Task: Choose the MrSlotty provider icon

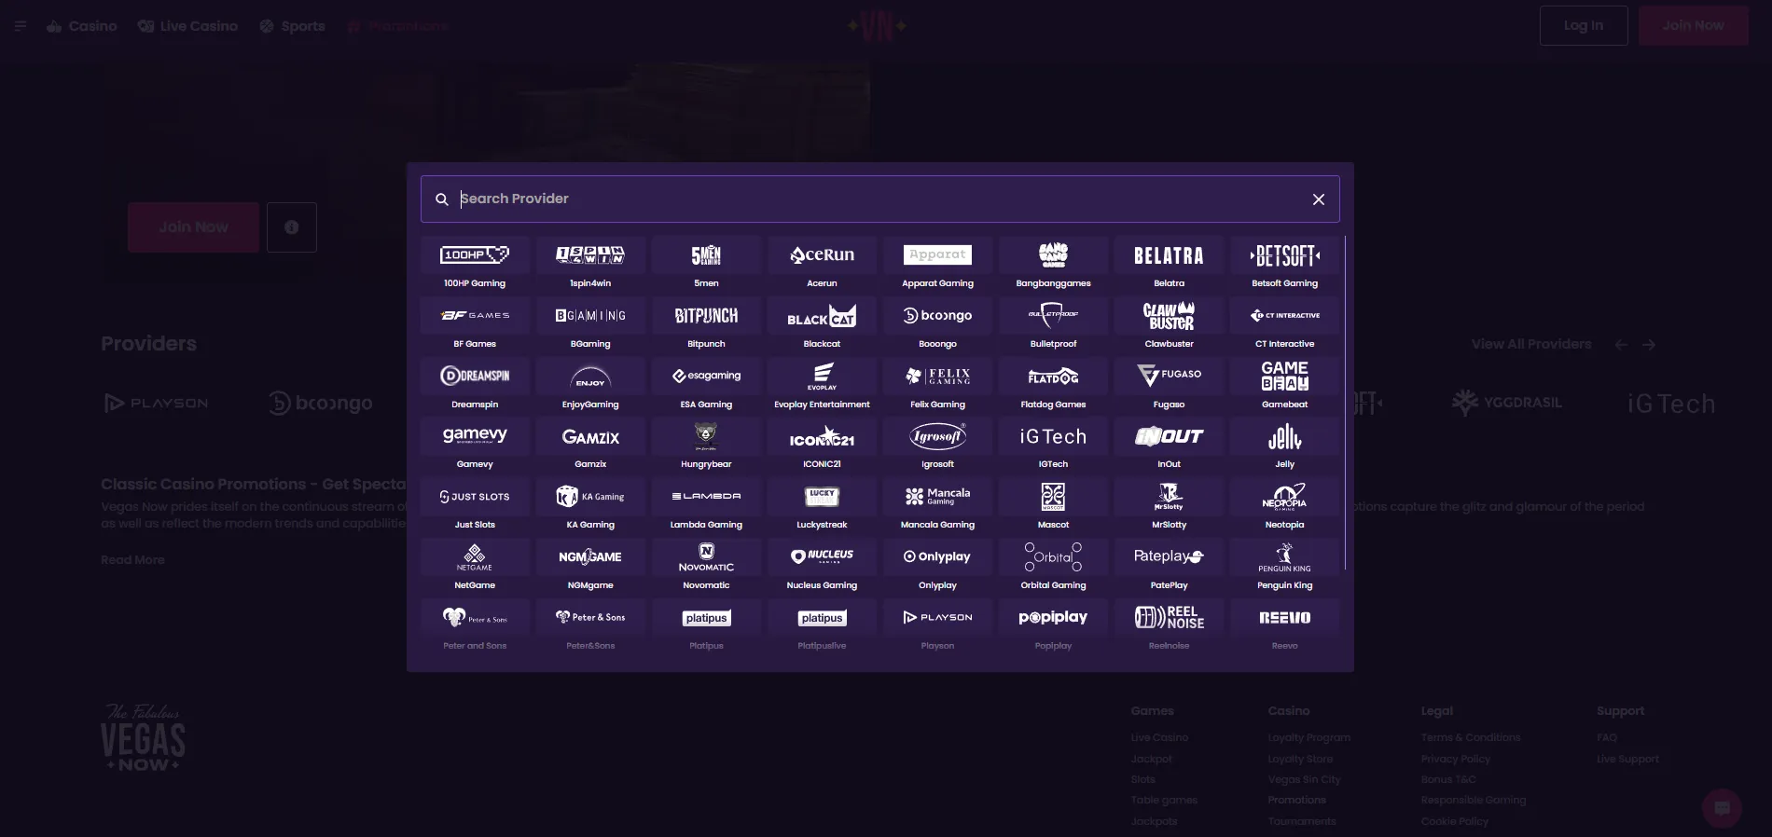Action: click(x=1169, y=497)
